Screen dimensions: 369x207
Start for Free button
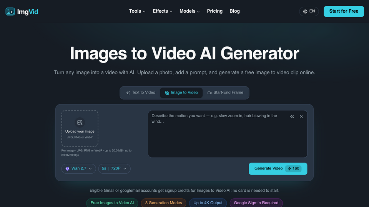[344, 11]
